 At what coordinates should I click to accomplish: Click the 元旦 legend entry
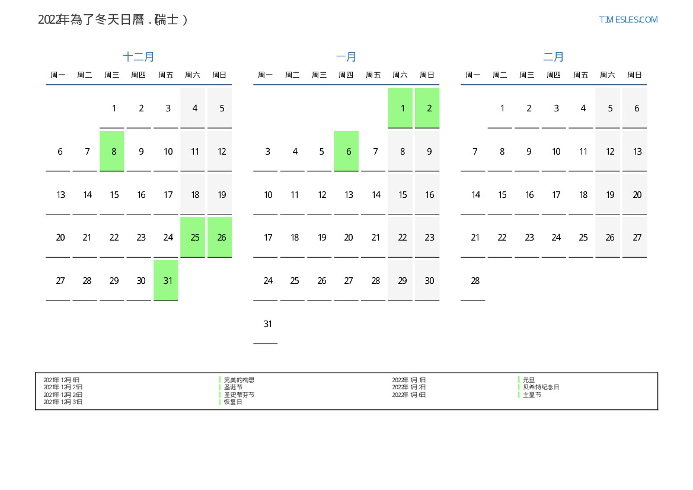(528, 380)
